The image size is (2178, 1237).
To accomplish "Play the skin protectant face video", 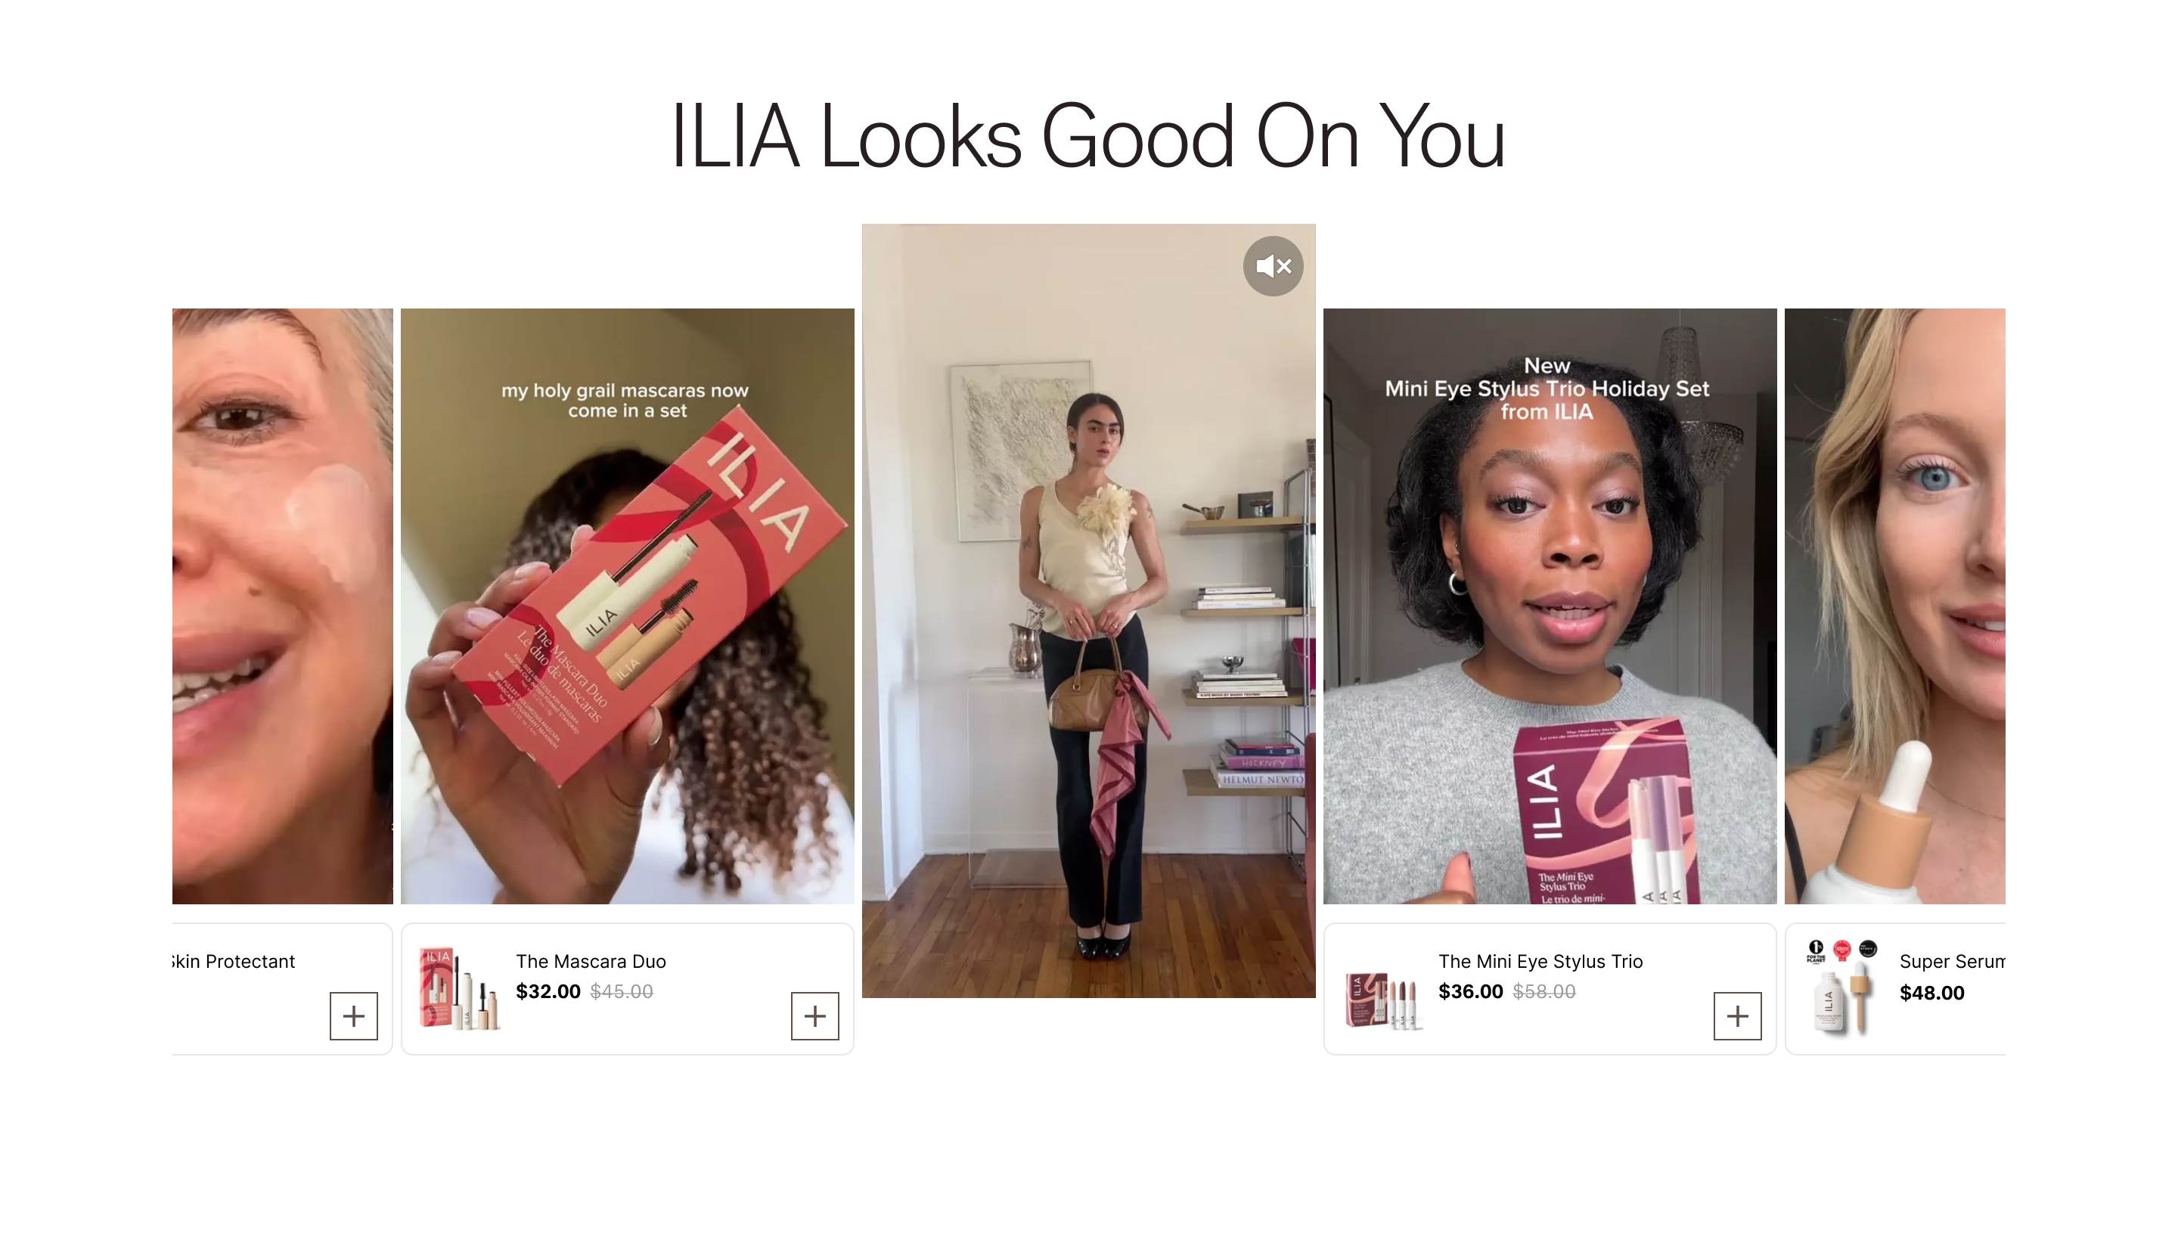I will click(282, 606).
